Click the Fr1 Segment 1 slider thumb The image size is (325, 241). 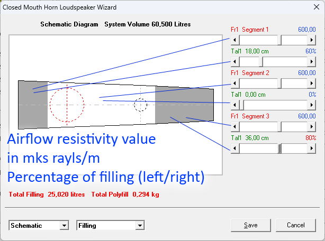(279, 40)
